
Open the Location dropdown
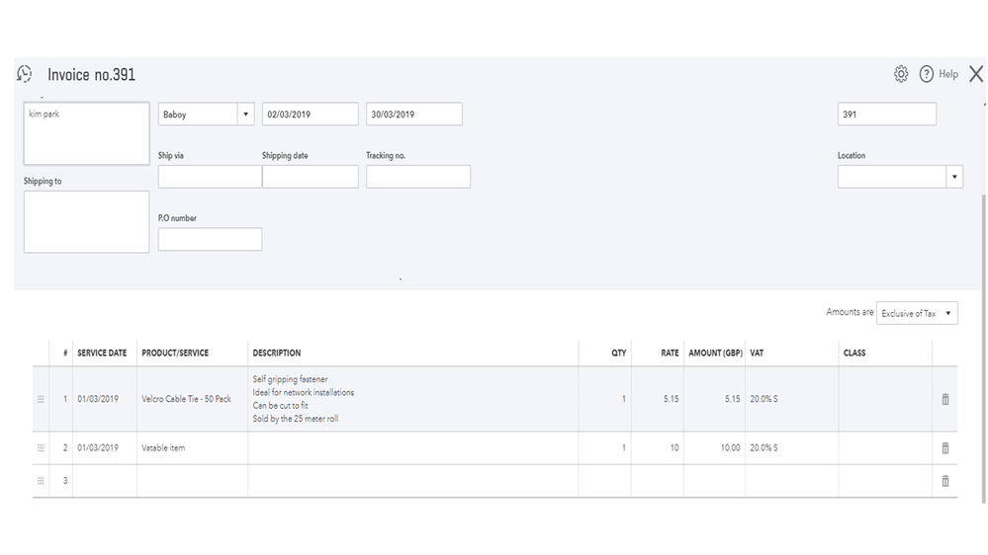point(954,177)
